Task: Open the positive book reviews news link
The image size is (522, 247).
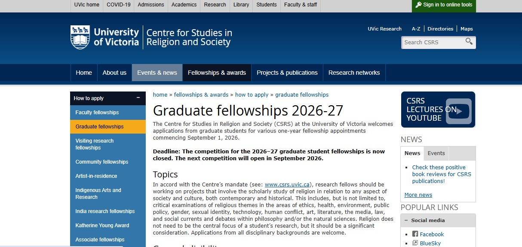Action: pos(441,174)
